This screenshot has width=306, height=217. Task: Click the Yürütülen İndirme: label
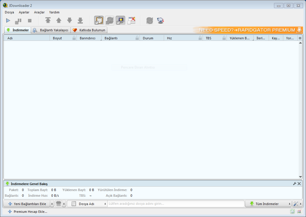112,190
